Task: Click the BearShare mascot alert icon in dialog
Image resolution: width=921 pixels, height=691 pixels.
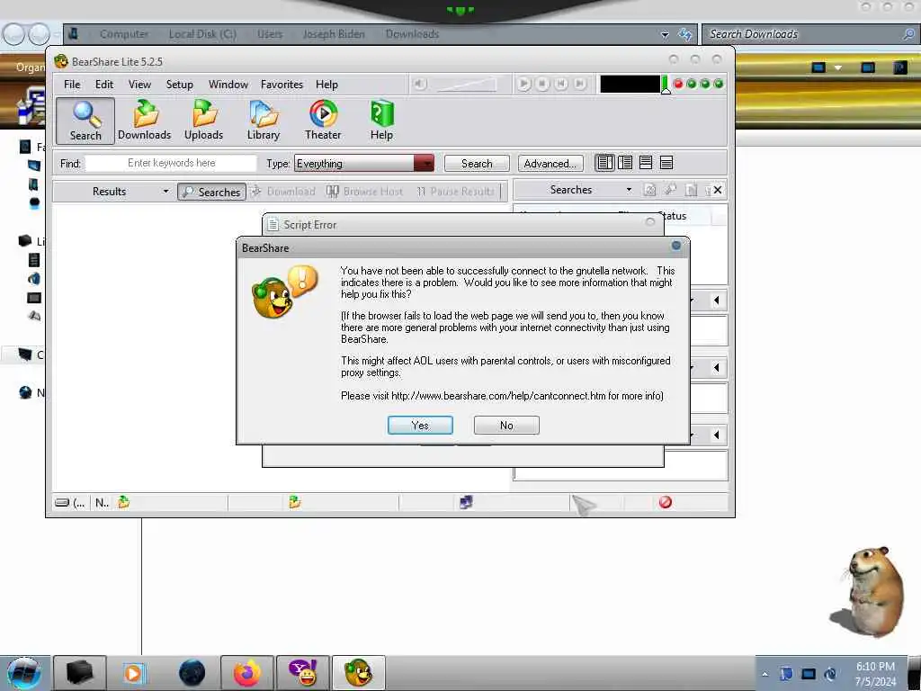Action: (285, 292)
